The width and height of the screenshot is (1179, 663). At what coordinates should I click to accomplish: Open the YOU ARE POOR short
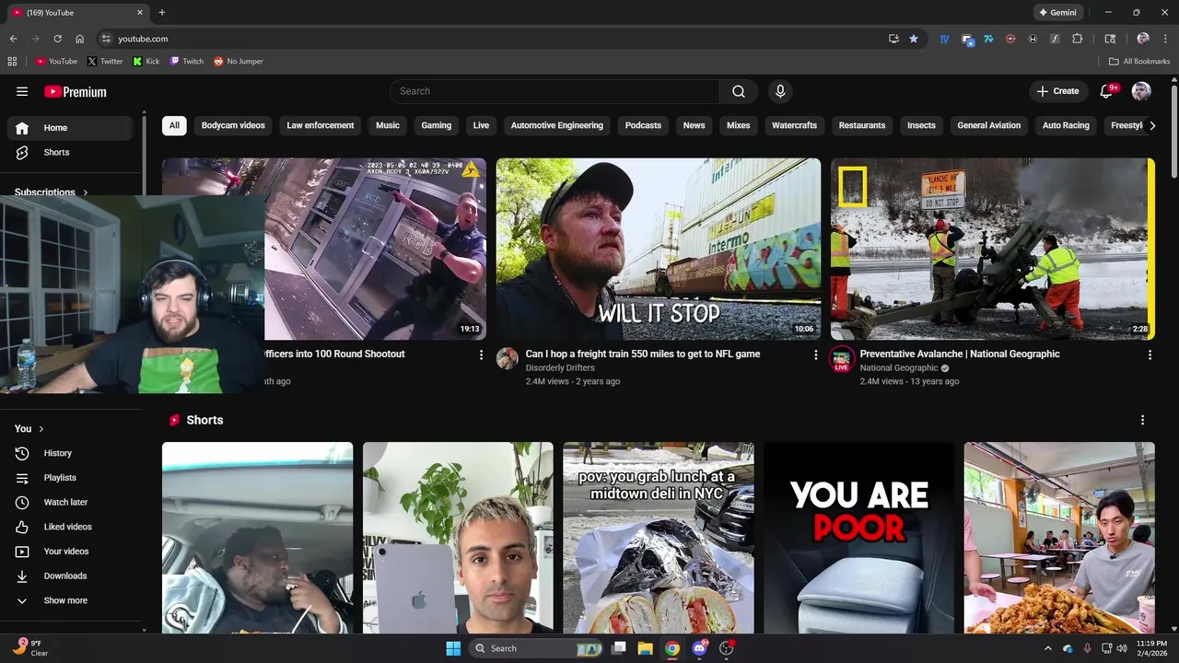tap(858, 538)
